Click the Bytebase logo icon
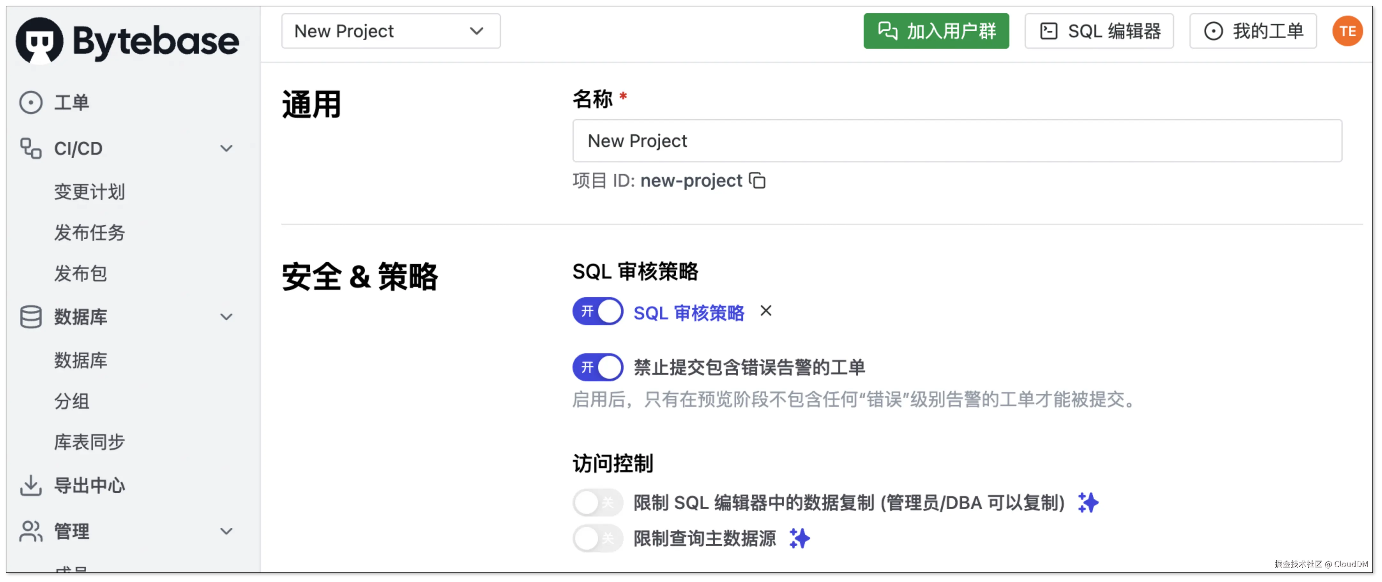This screenshot has height=582, width=1382. [40, 41]
